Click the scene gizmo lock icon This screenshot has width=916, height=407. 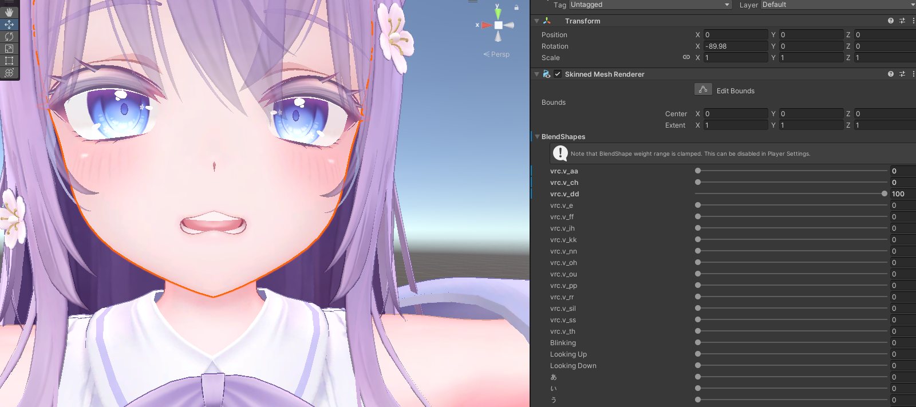[x=516, y=7]
